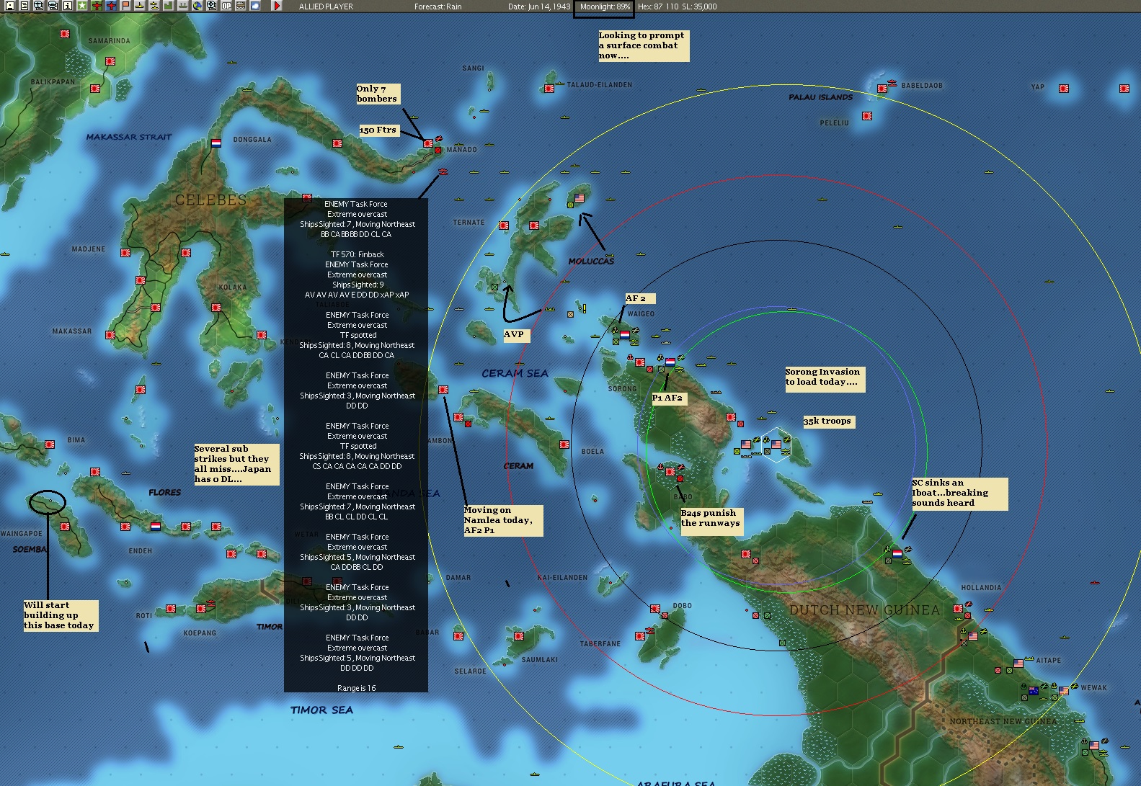The image size is (1141, 786).
Task: Click the Hex: 87 110 SL readout
Action: pos(677,6)
